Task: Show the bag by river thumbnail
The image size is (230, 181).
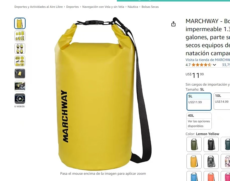Action: (20, 86)
